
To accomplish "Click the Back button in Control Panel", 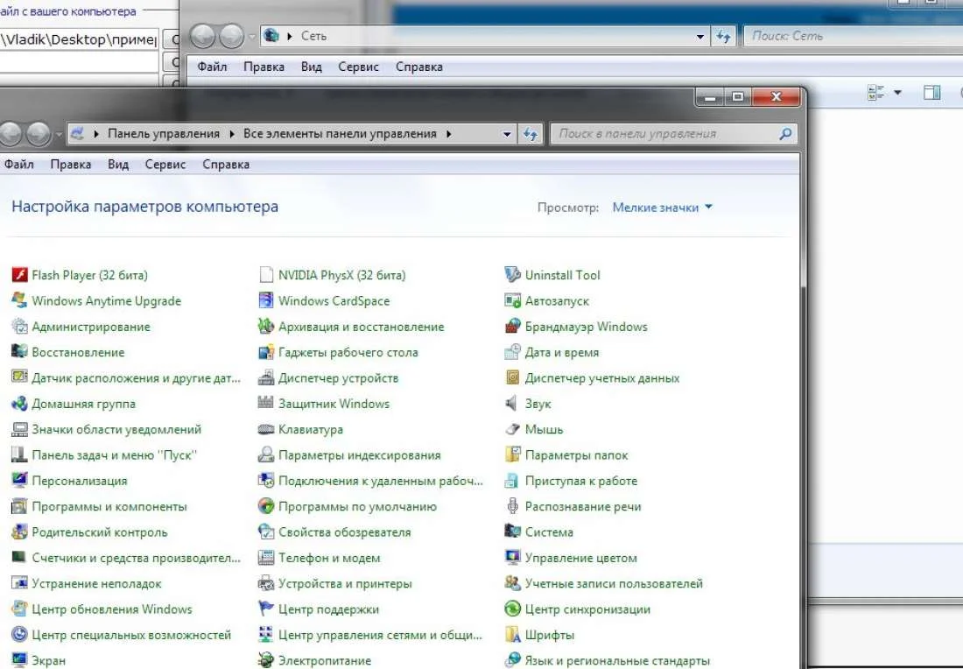I will point(11,133).
